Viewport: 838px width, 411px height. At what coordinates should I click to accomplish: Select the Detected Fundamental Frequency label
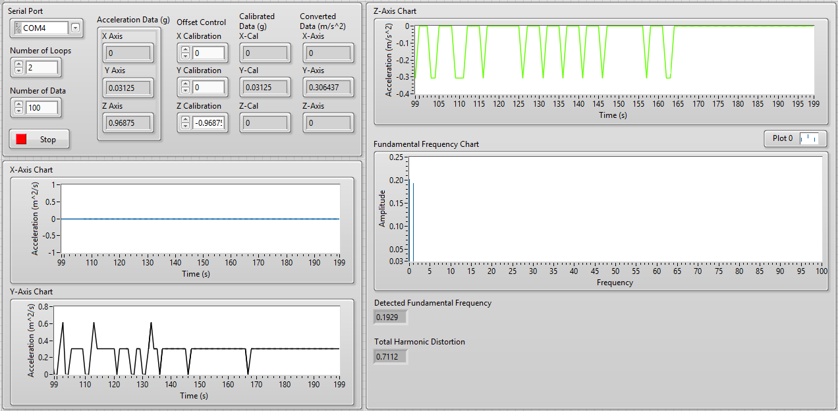[433, 303]
